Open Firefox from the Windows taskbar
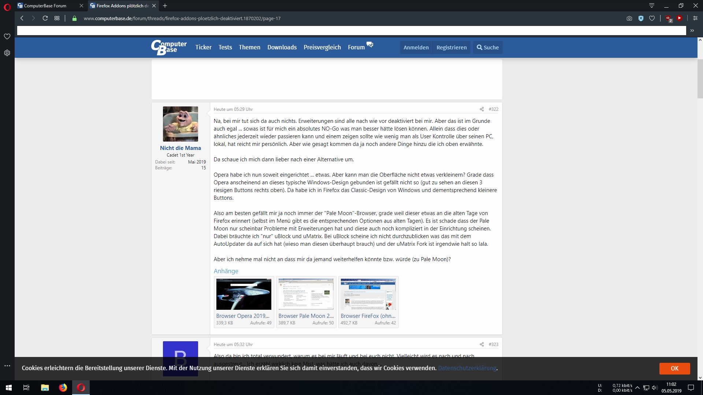 (63, 388)
